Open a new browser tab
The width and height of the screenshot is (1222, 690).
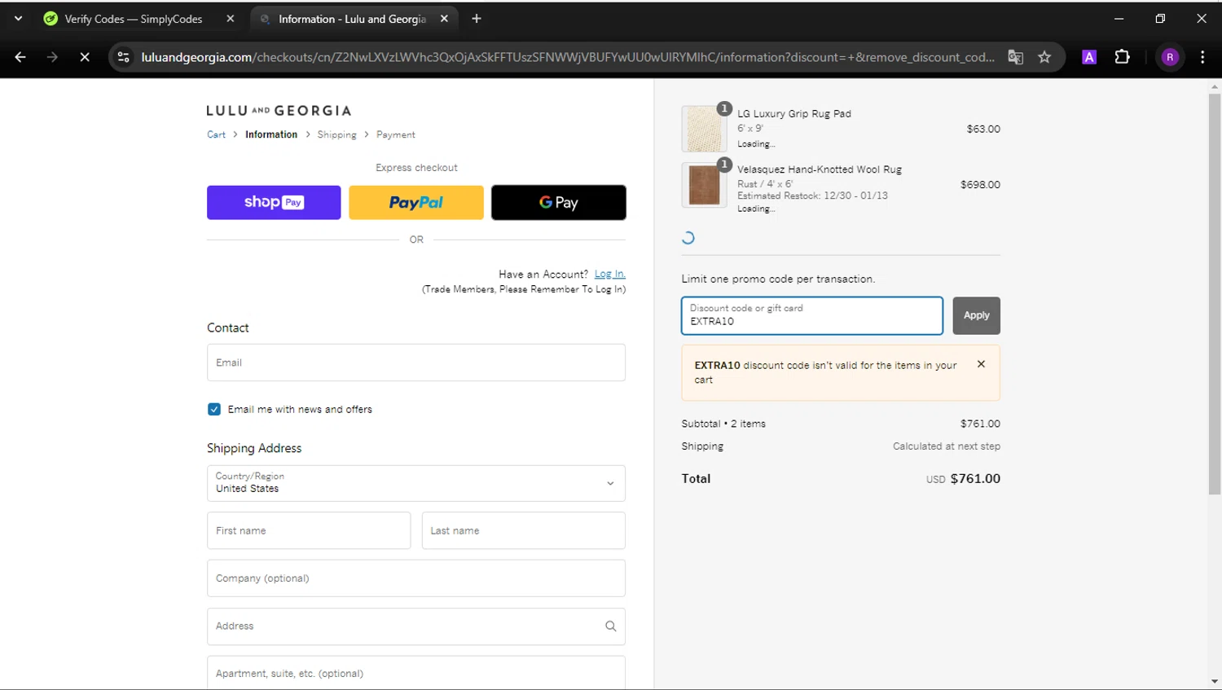[x=477, y=19]
